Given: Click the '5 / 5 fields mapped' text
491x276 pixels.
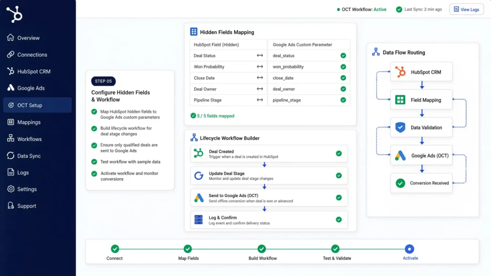Looking at the screenshot, I should [216, 116].
